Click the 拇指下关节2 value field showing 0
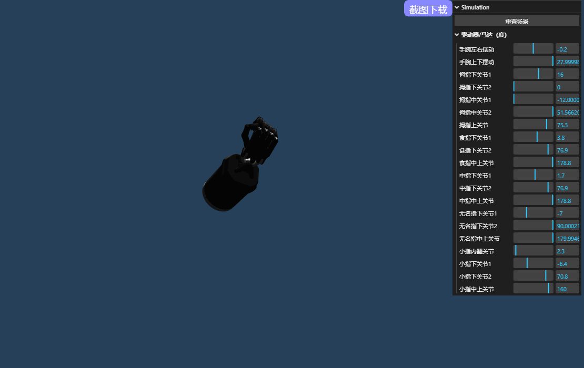 567,87
